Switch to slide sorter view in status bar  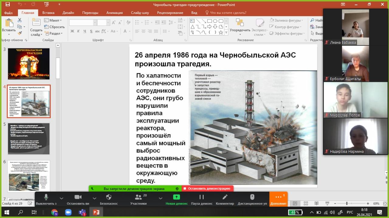306,203
